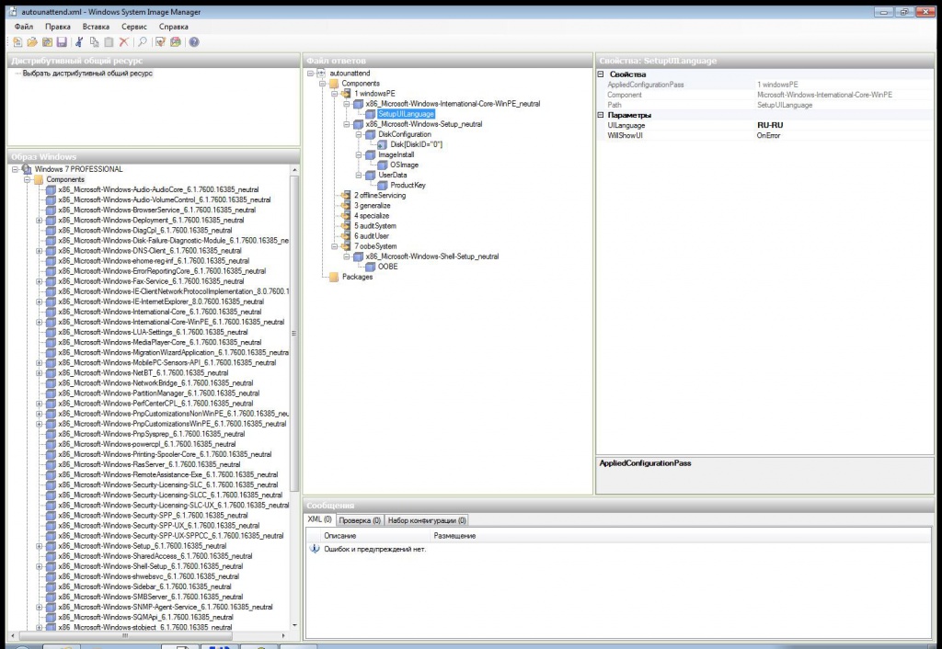The height and width of the screenshot is (649, 942).
Task: Switch to the Проверка (0) tab
Action: point(360,520)
